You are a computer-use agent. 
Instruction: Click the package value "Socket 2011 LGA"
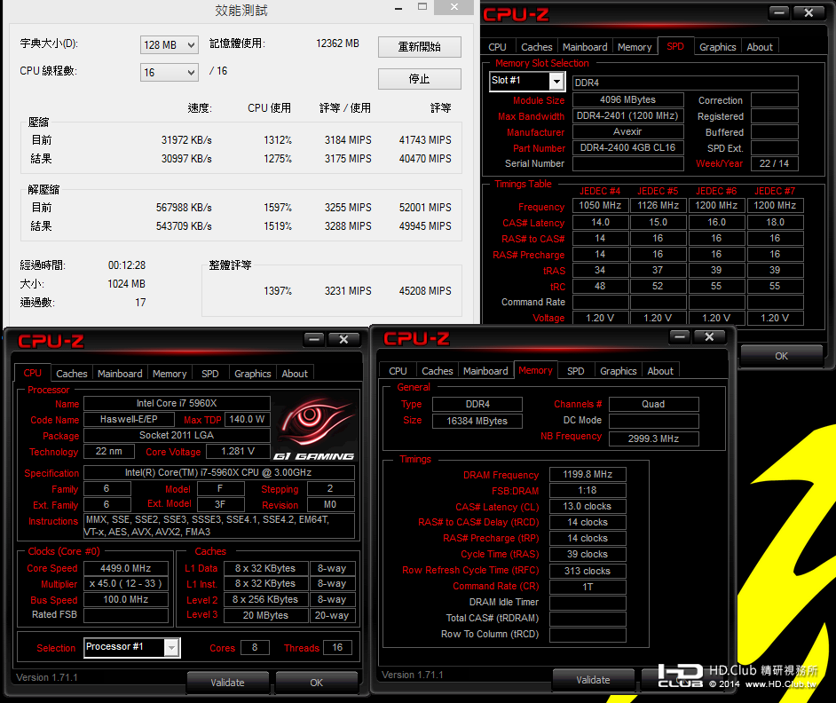coord(177,435)
